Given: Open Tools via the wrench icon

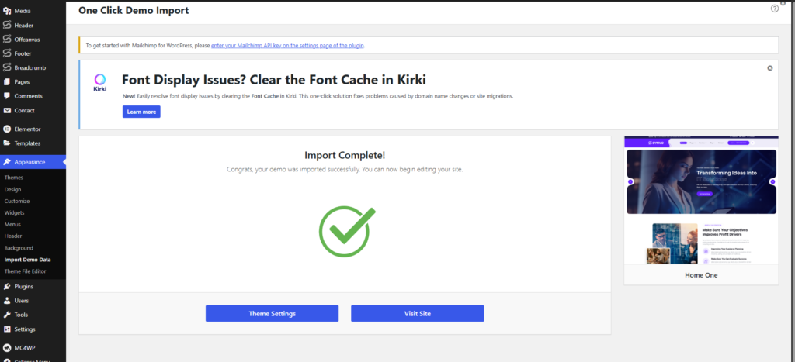Looking at the screenshot, I should (x=7, y=315).
